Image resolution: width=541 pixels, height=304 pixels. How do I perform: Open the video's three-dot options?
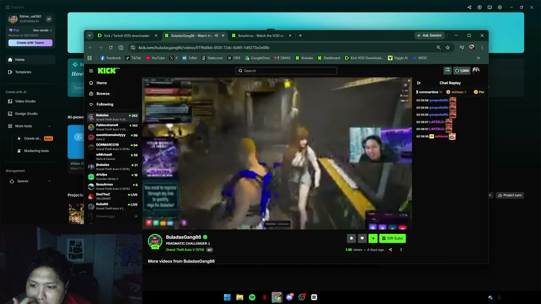[401, 250]
